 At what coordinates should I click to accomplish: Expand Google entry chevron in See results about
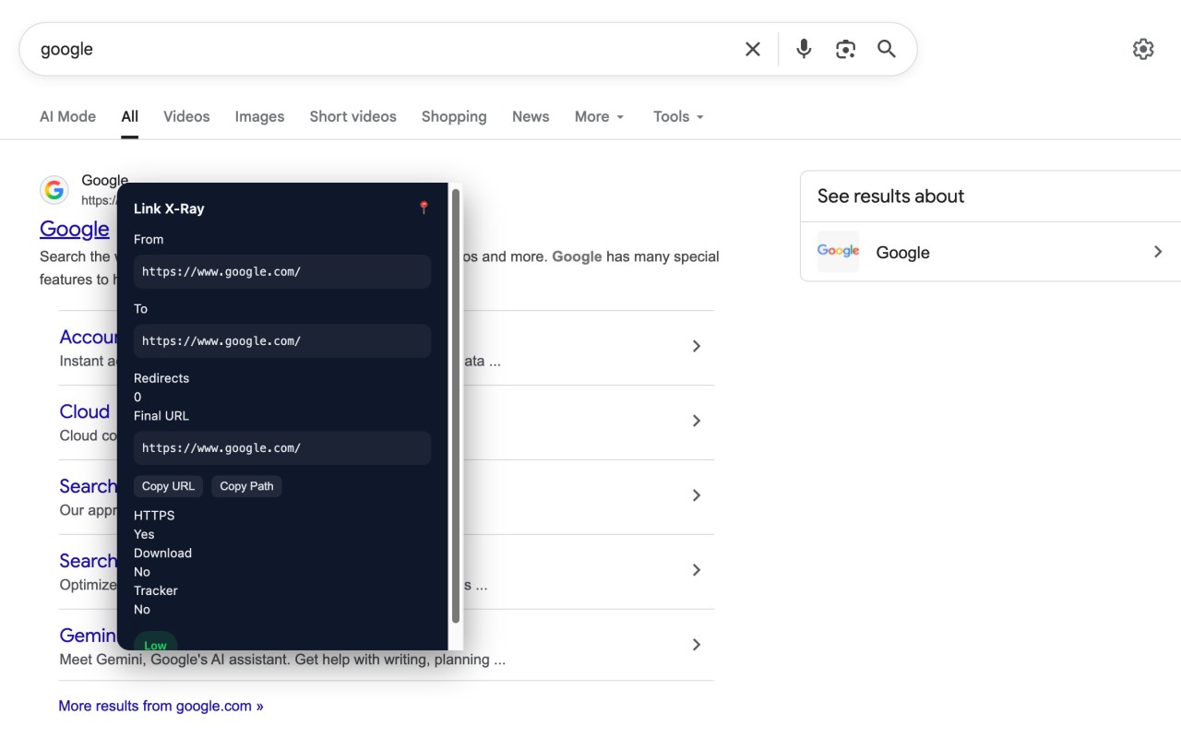point(1158,252)
